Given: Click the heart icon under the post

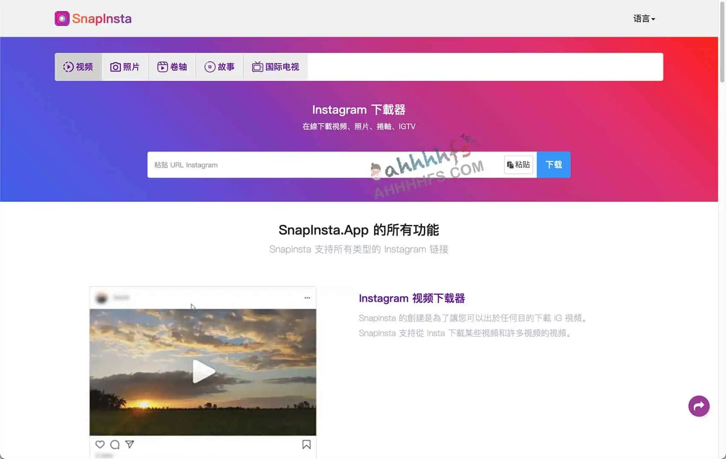Looking at the screenshot, I should click(100, 444).
